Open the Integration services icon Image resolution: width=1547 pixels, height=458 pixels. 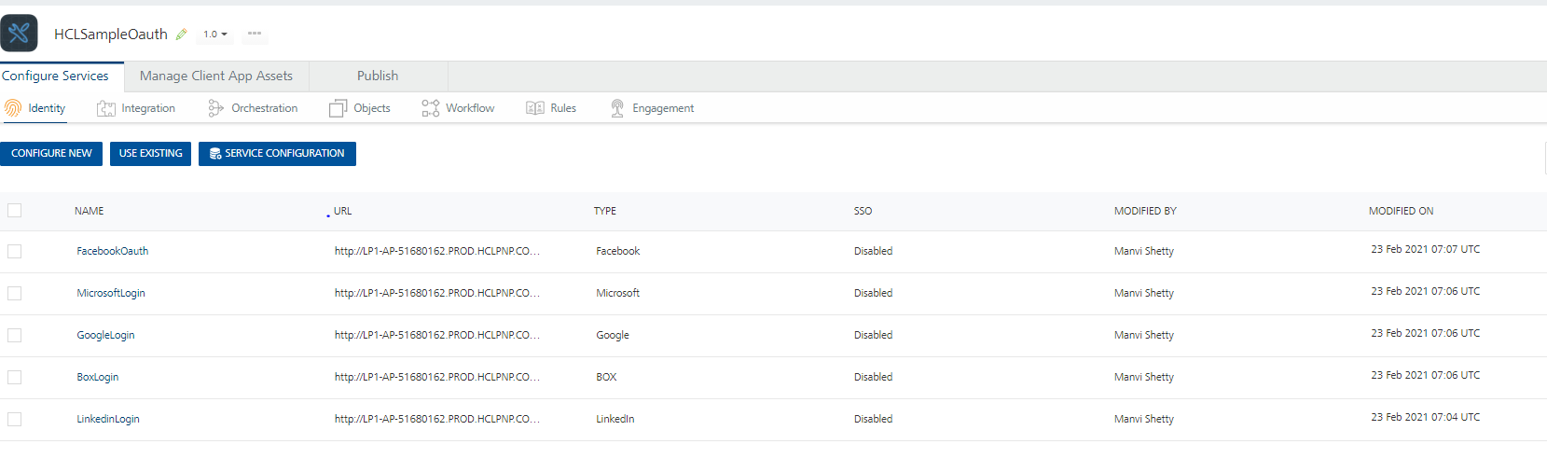(106, 109)
